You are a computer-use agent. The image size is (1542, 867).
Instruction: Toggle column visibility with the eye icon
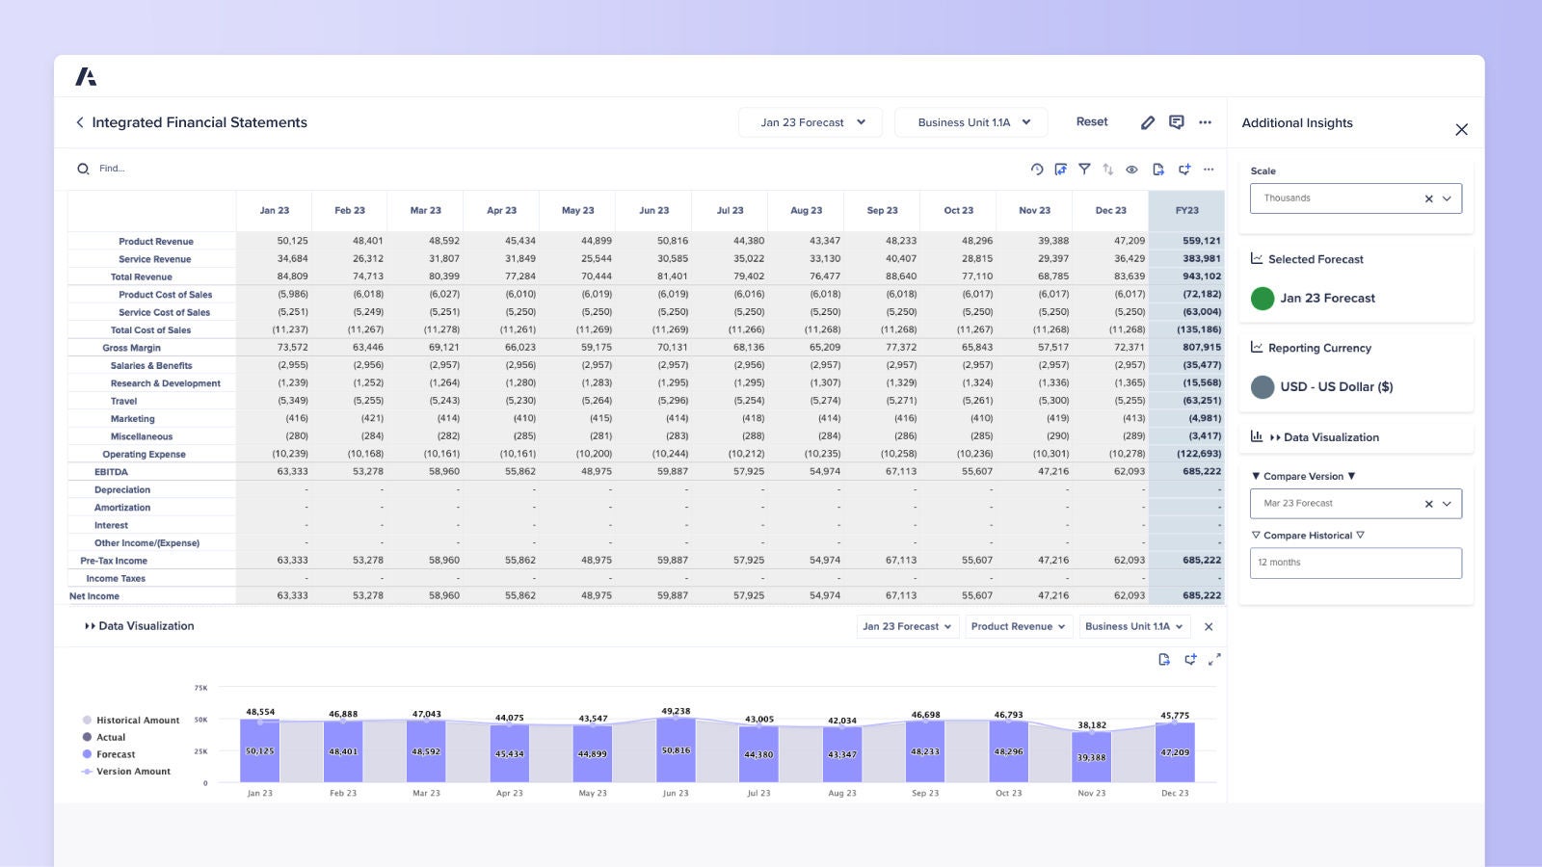(x=1131, y=169)
